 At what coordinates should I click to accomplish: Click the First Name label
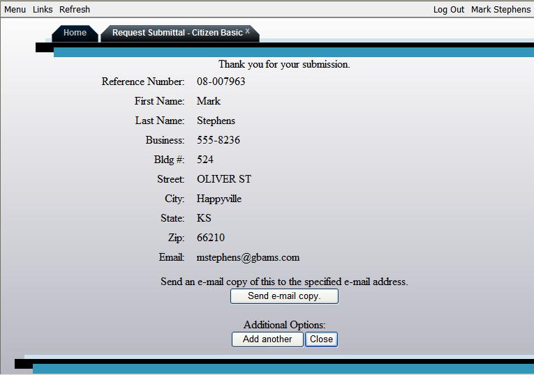point(159,101)
